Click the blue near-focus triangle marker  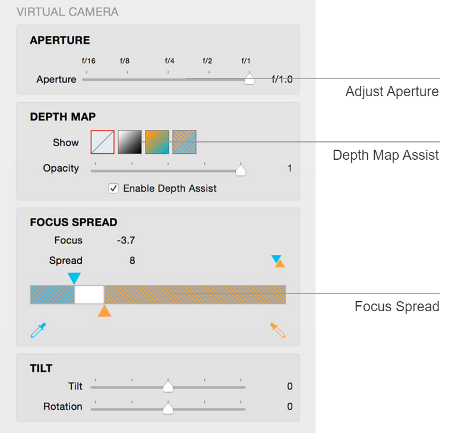[x=74, y=279]
